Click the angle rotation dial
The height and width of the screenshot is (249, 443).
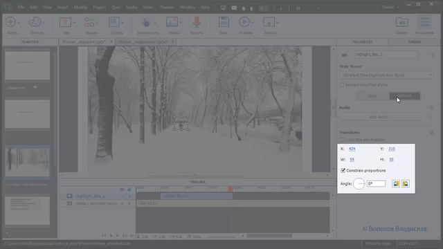[x=359, y=184]
